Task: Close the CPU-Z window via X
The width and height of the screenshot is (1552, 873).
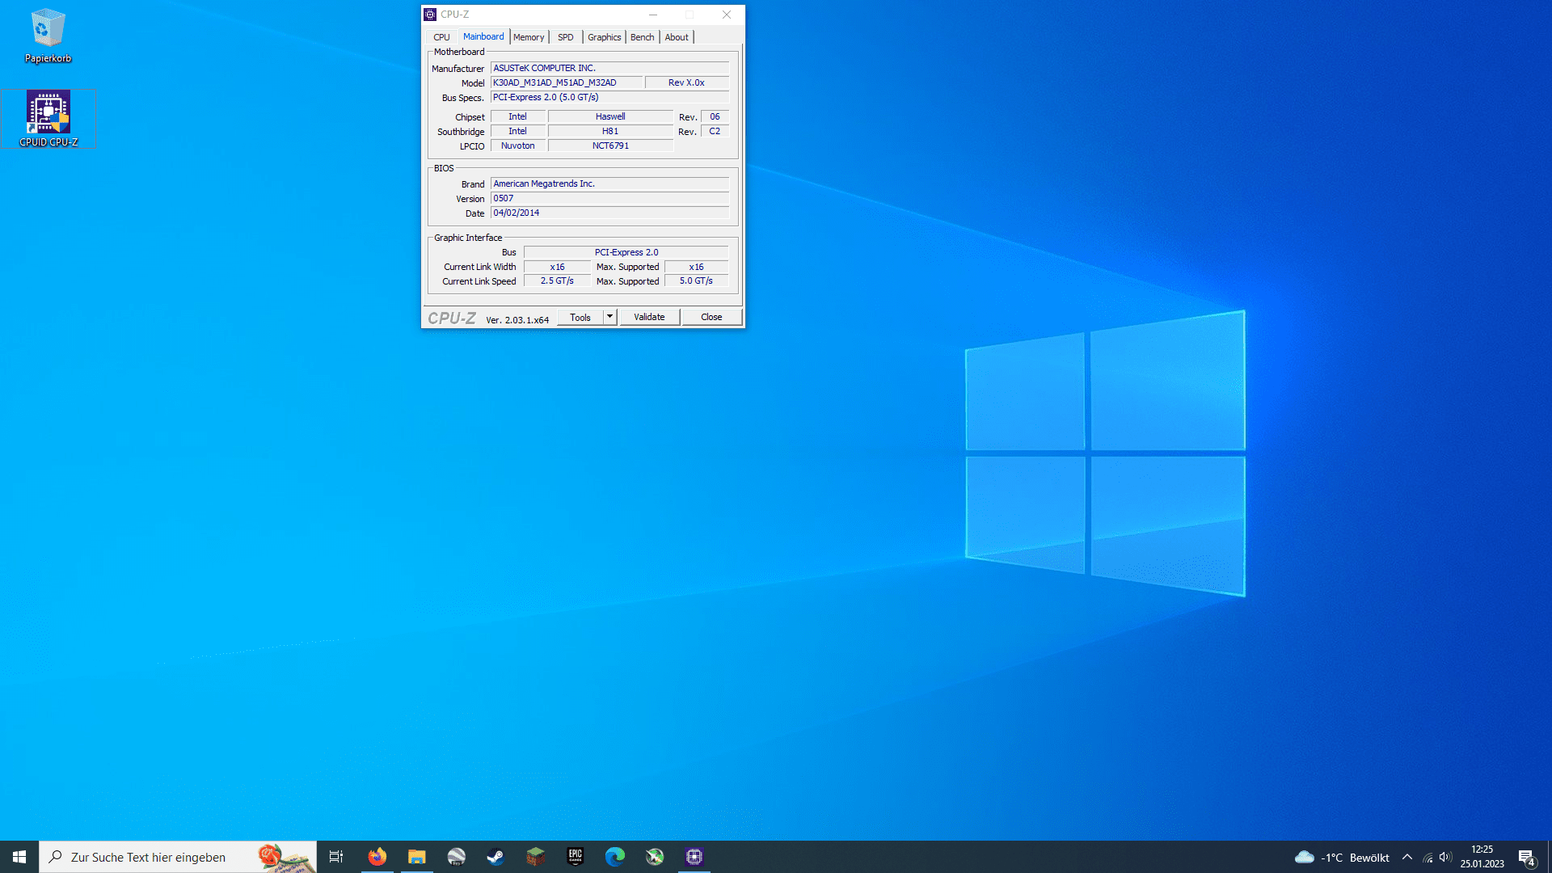Action: [727, 15]
